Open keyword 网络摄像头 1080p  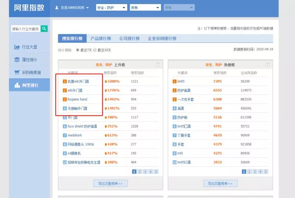[81, 144]
